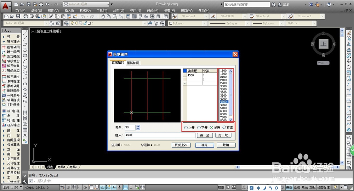Choose the 单轴标注 tool
Viewport: 354px width, 191px height.
click(11, 81)
